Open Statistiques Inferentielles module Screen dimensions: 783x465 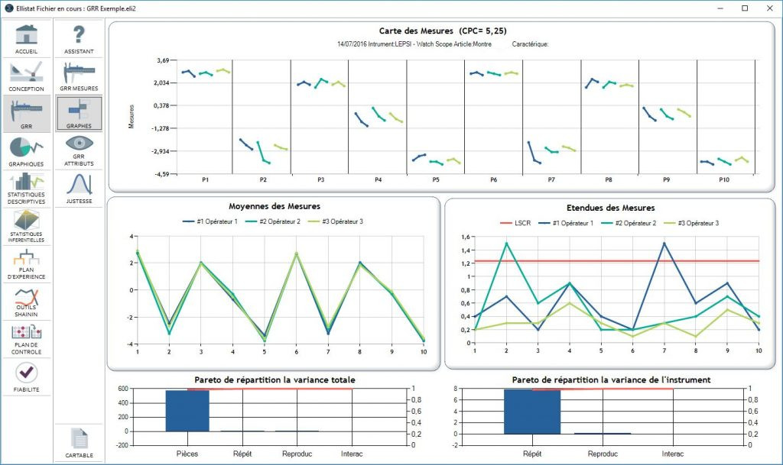(x=27, y=227)
